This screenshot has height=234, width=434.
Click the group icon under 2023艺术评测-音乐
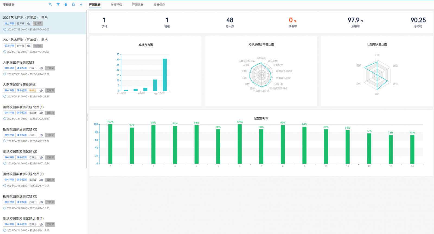(29, 24)
